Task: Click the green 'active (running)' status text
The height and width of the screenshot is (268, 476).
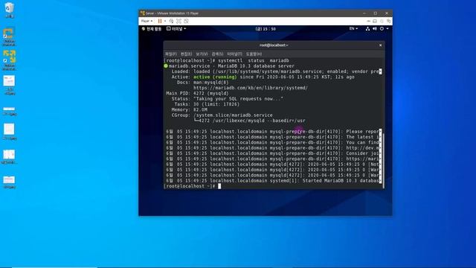Action: 215,77
